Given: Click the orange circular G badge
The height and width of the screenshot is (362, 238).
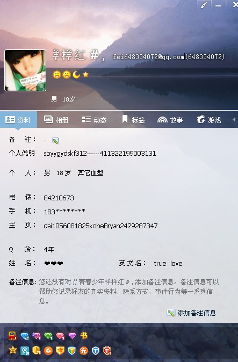Looking at the screenshot, I should point(48,351).
